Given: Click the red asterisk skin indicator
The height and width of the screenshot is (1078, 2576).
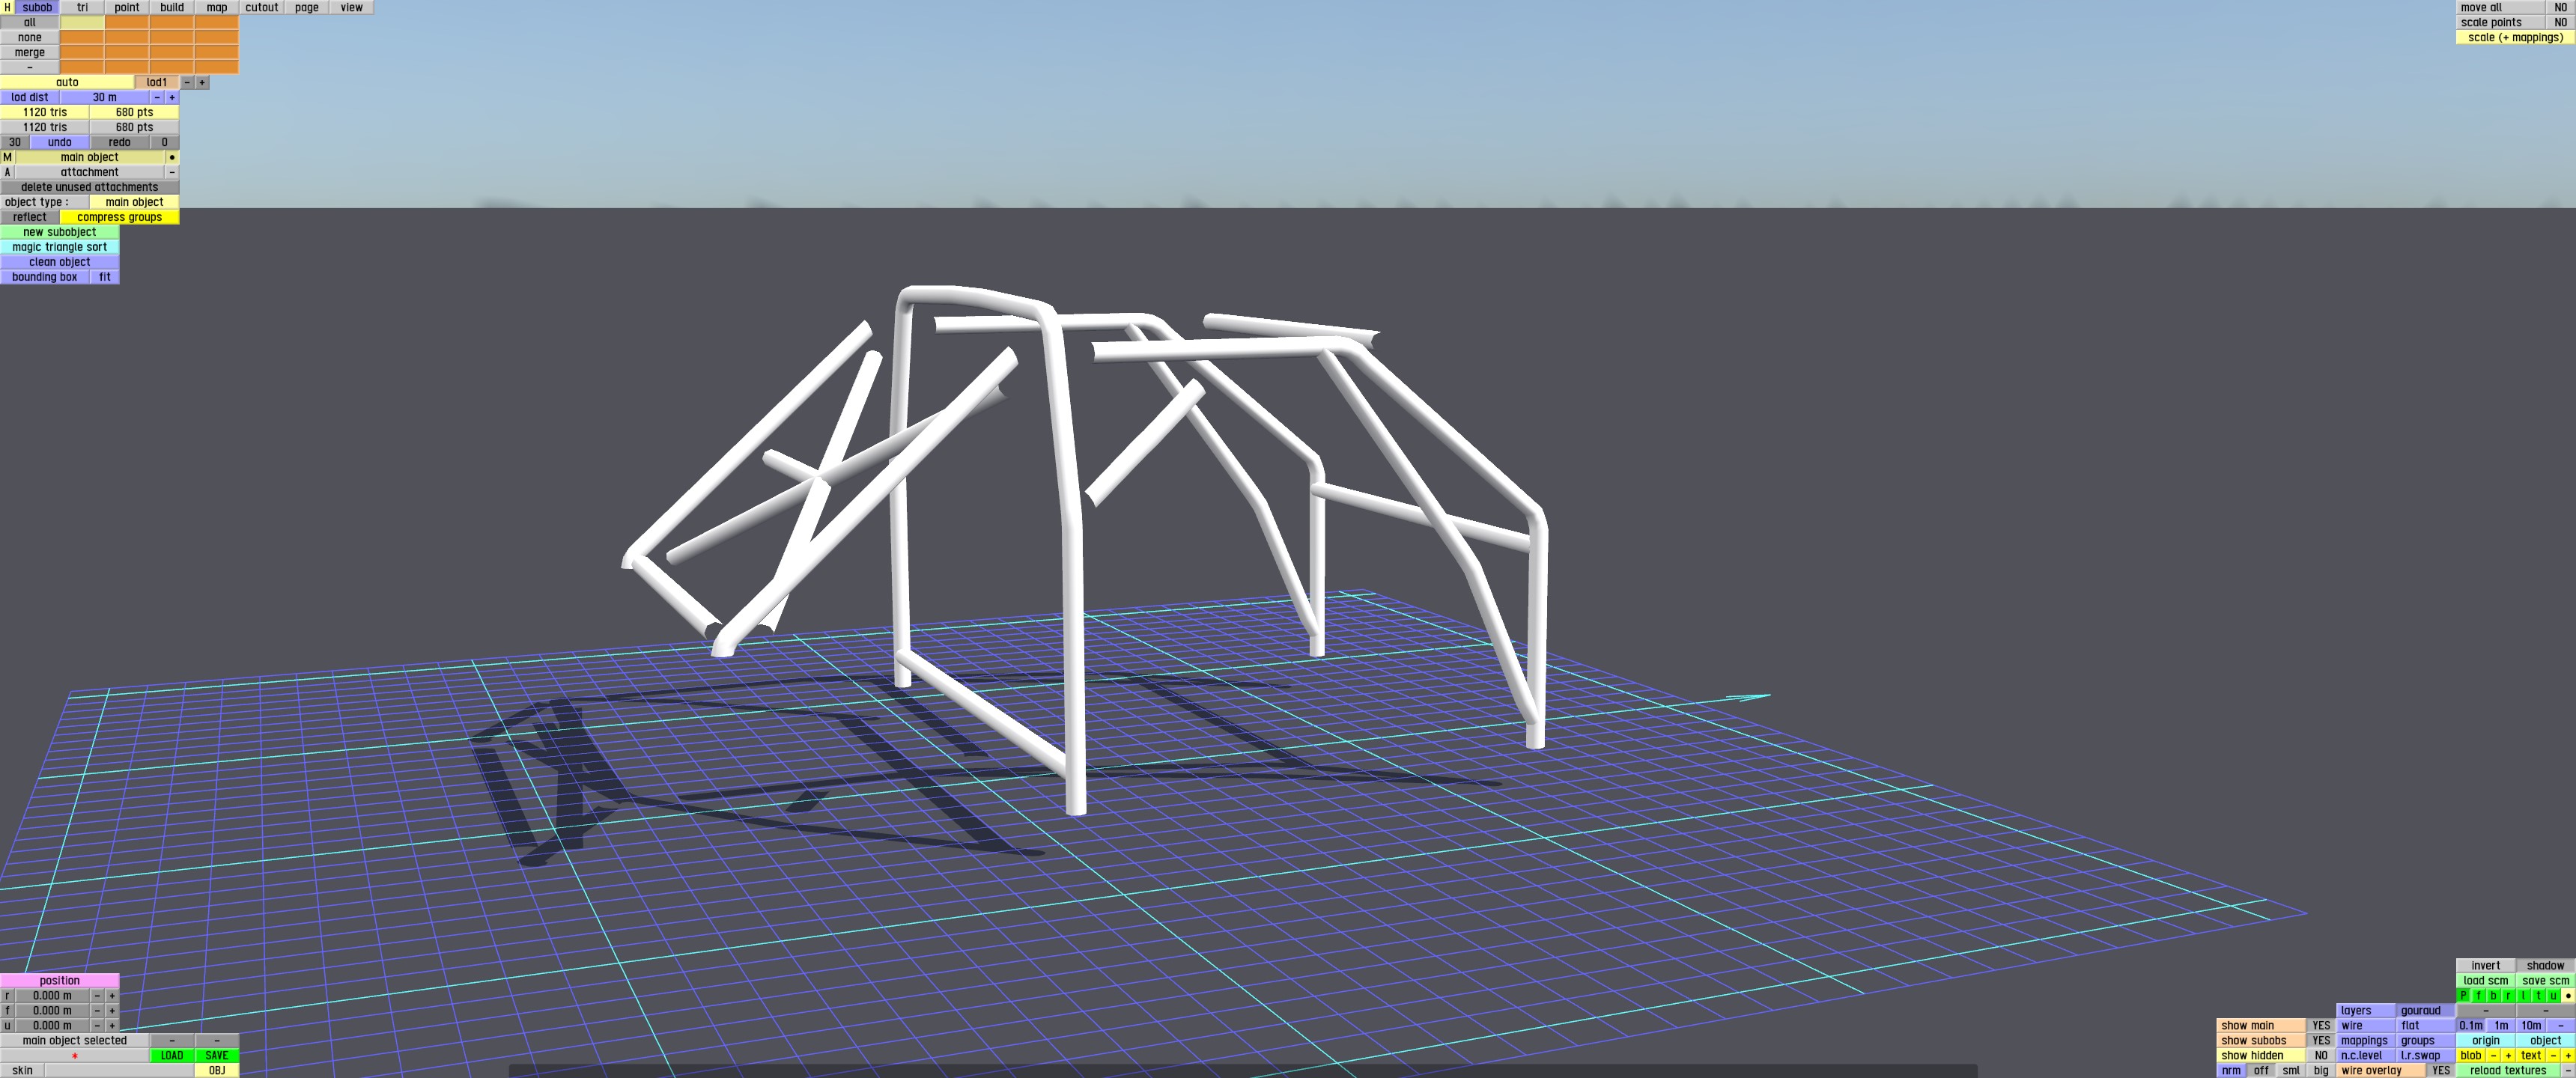Looking at the screenshot, I should 74,1056.
